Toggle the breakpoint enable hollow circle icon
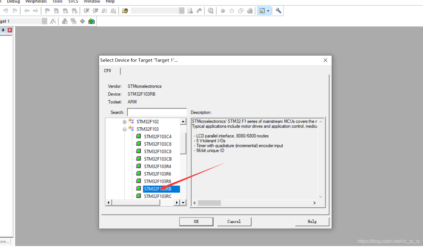 pos(232,11)
